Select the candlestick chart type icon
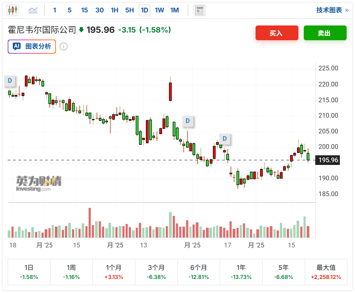Screen dimensions: 355x293 coord(12,10)
